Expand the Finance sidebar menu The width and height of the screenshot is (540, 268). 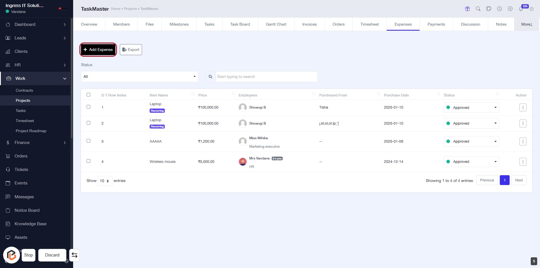click(x=35, y=143)
